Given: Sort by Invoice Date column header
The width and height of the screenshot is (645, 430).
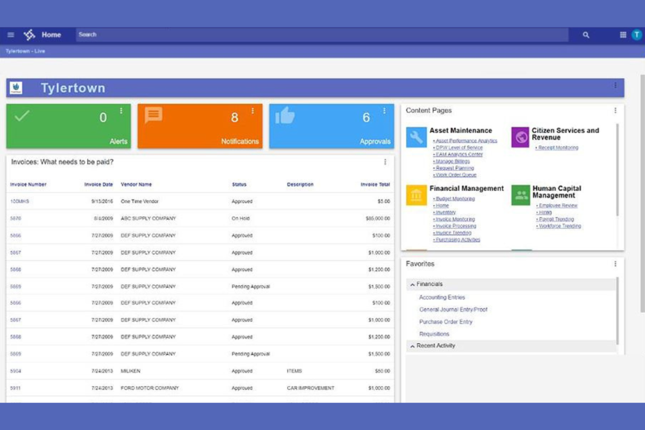Looking at the screenshot, I should 98,185.
